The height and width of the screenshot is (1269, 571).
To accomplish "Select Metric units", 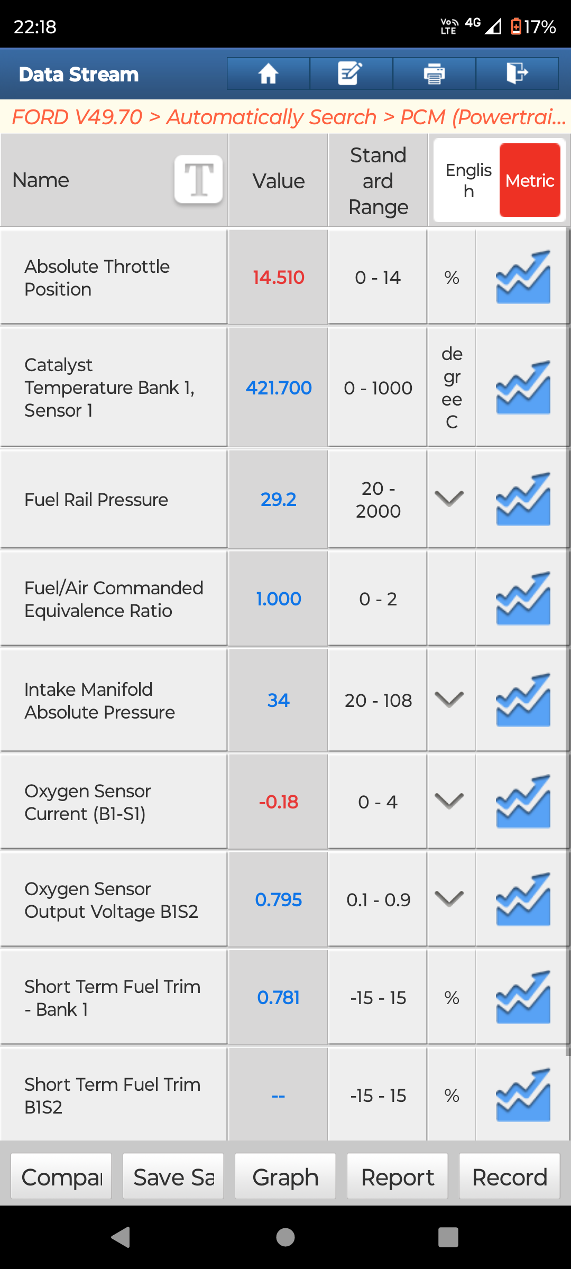I will pyautogui.click(x=529, y=180).
